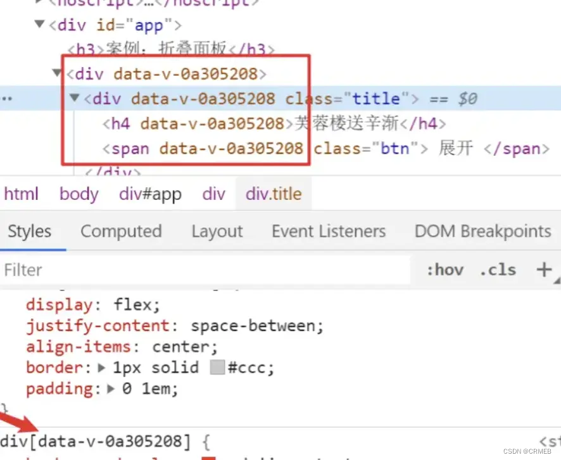Collapse the div id="app" tree node
The width and height of the screenshot is (561, 460).
coord(39,25)
